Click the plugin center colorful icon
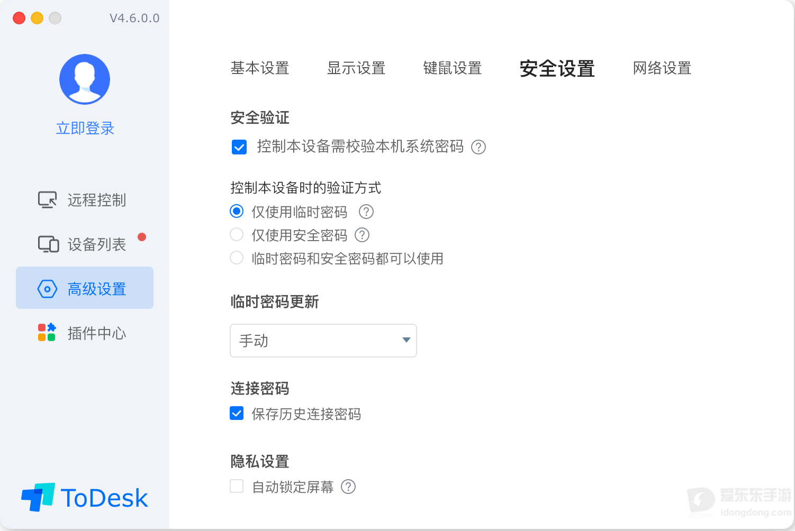This screenshot has height=531, width=795. (47, 333)
